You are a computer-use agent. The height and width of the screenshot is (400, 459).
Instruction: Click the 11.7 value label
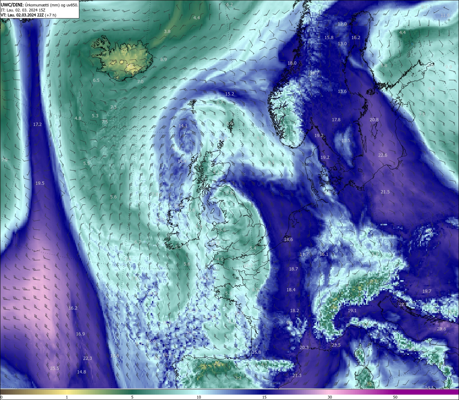pyautogui.click(x=304, y=254)
